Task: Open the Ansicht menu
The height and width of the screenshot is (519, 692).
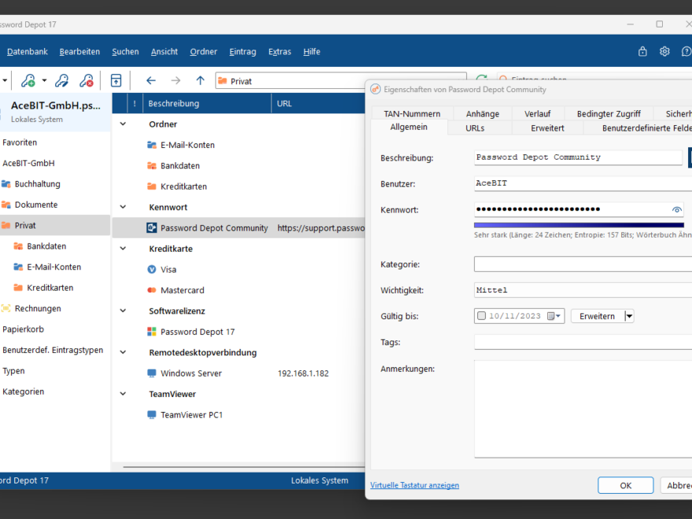Action: (164, 52)
